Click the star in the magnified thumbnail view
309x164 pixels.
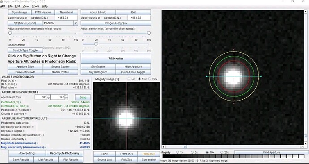[126, 118]
